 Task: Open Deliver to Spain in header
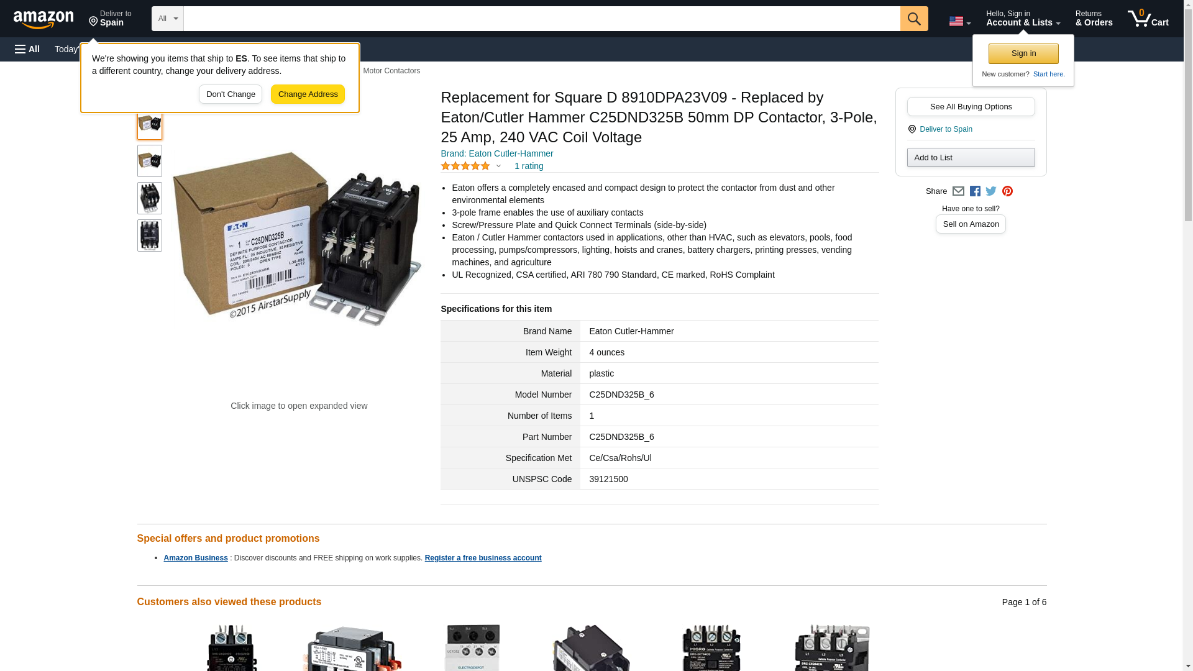point(110,19)
